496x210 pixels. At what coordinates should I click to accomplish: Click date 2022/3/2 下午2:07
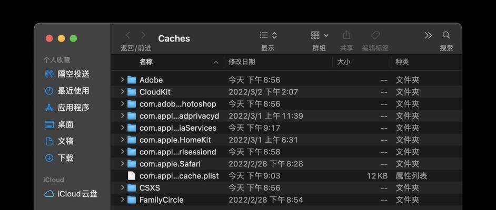(x=263, y=92)
